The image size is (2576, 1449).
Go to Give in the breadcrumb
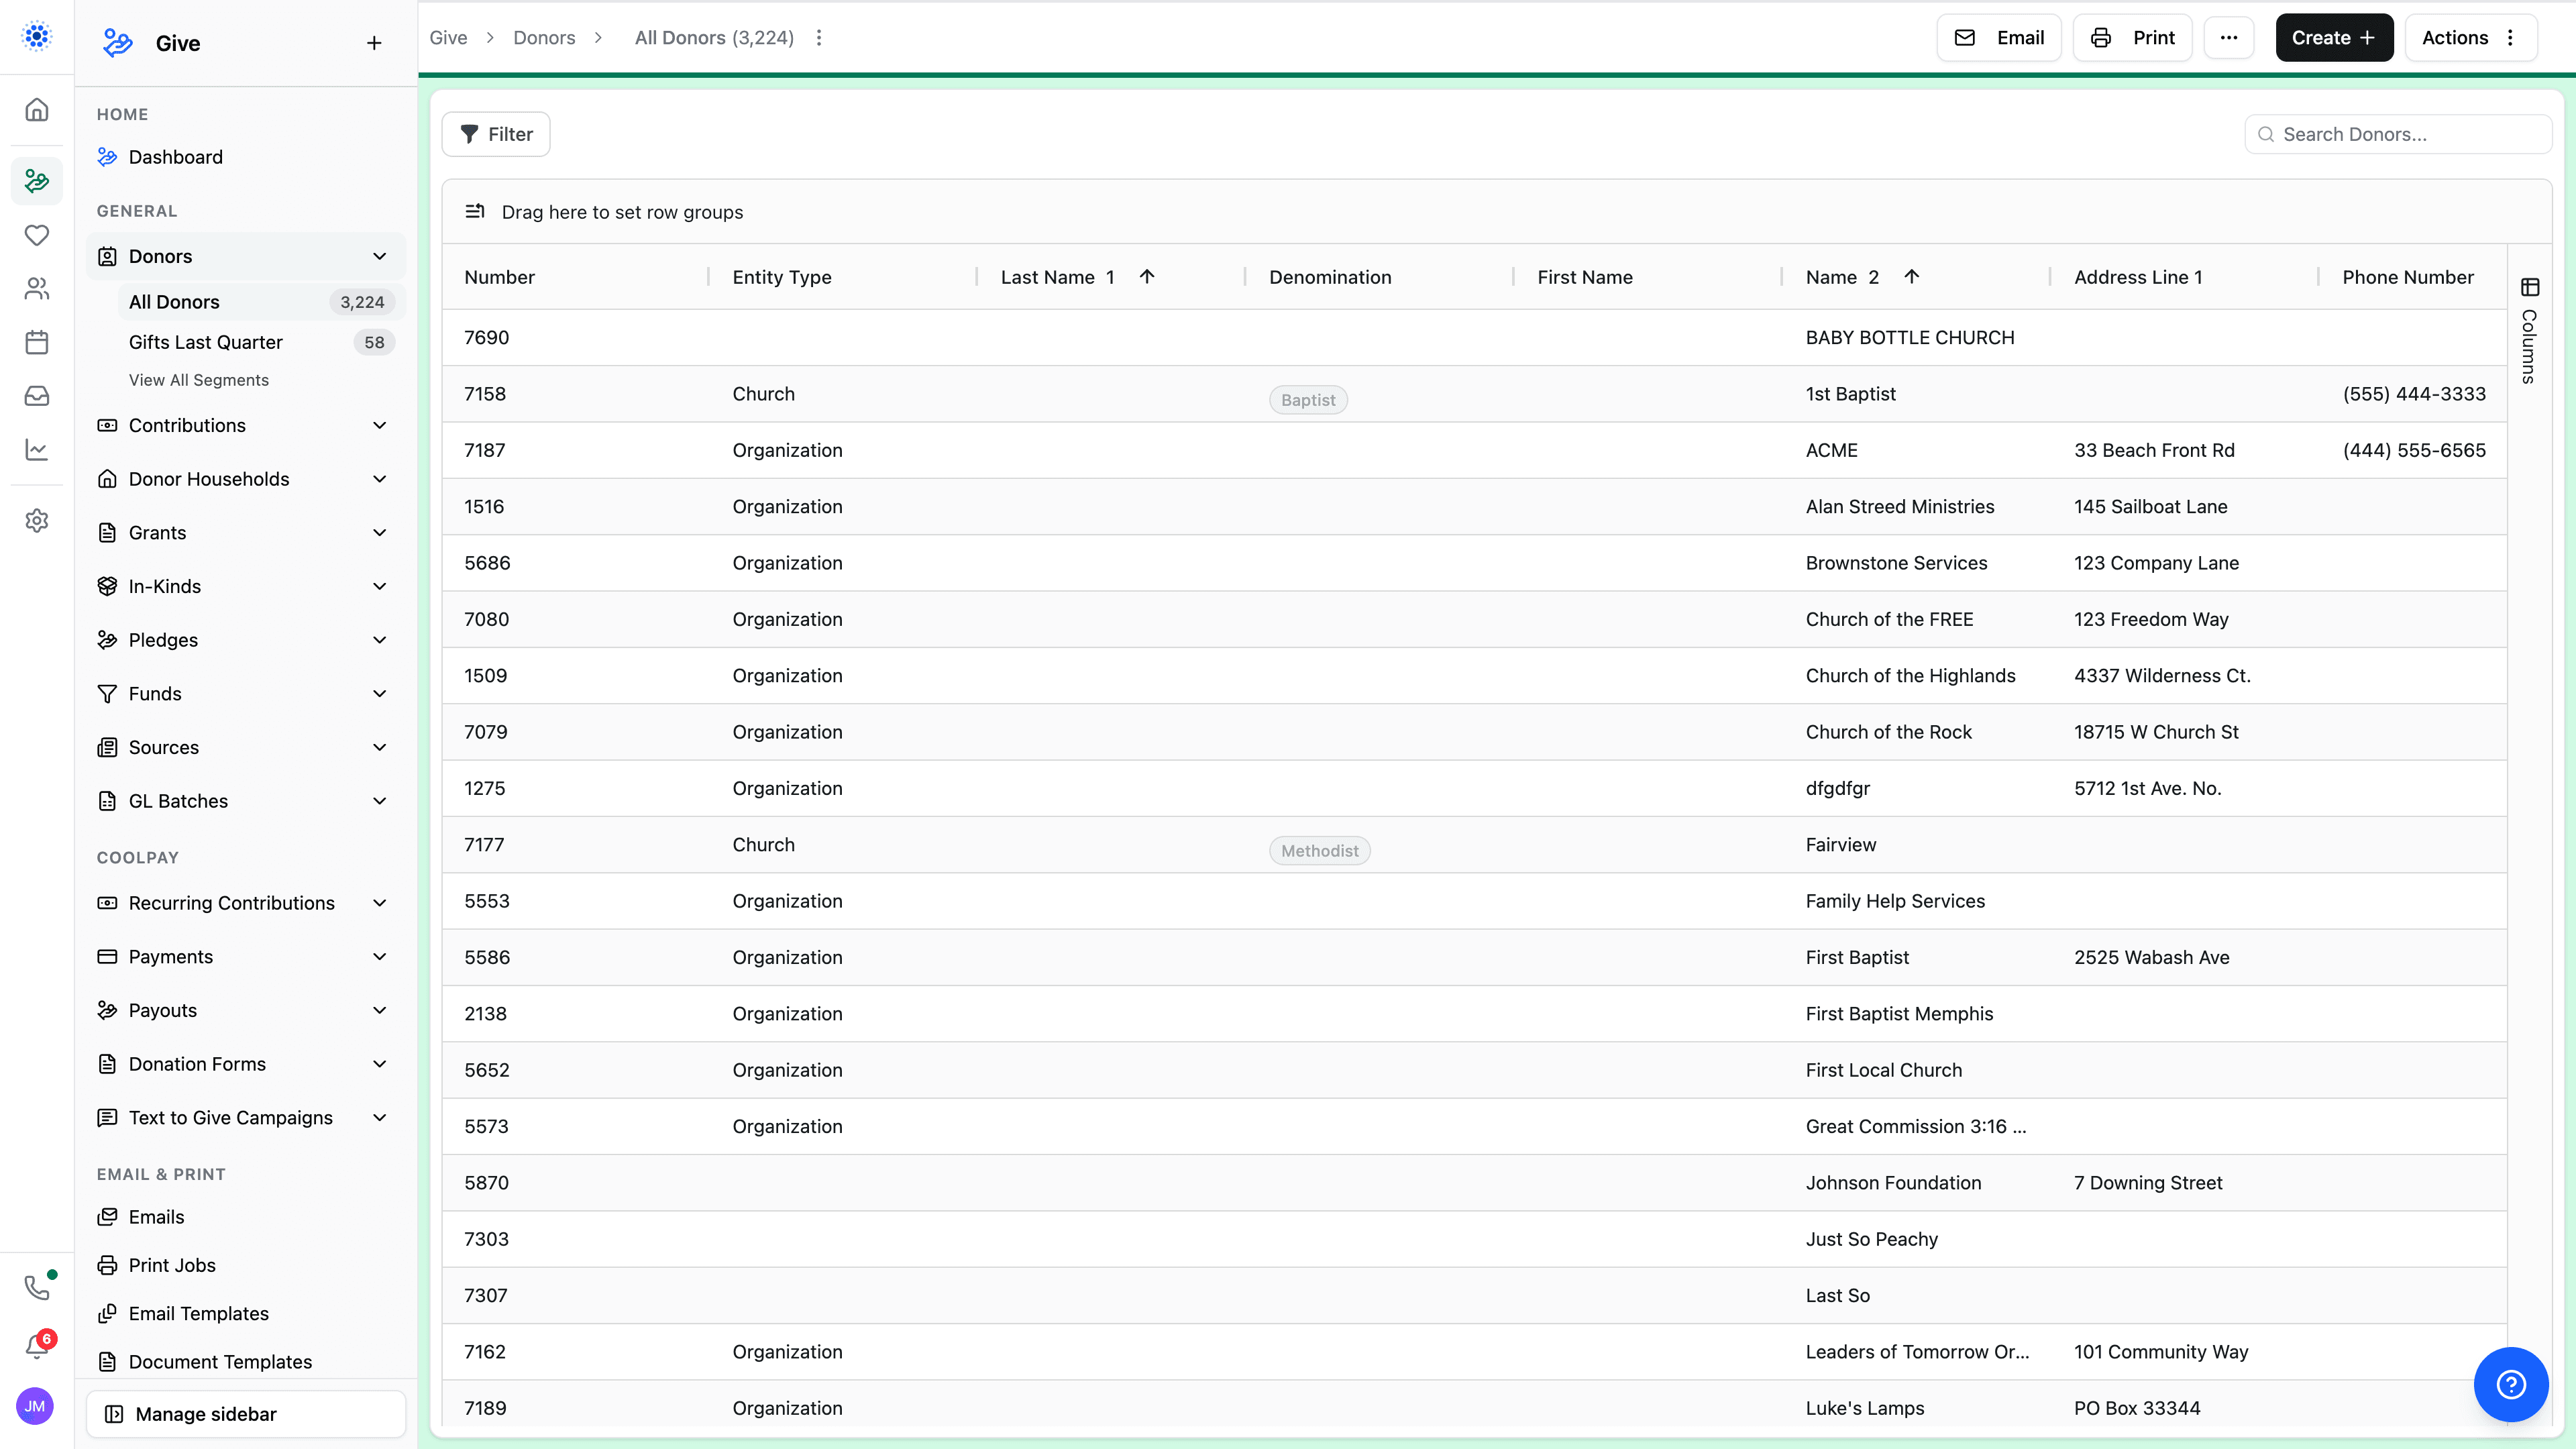pyautogui.click(x=448, y=38)
